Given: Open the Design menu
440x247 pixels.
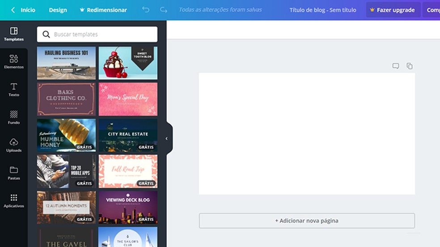Looking at the screenshot, I should (x=58, y=10).
